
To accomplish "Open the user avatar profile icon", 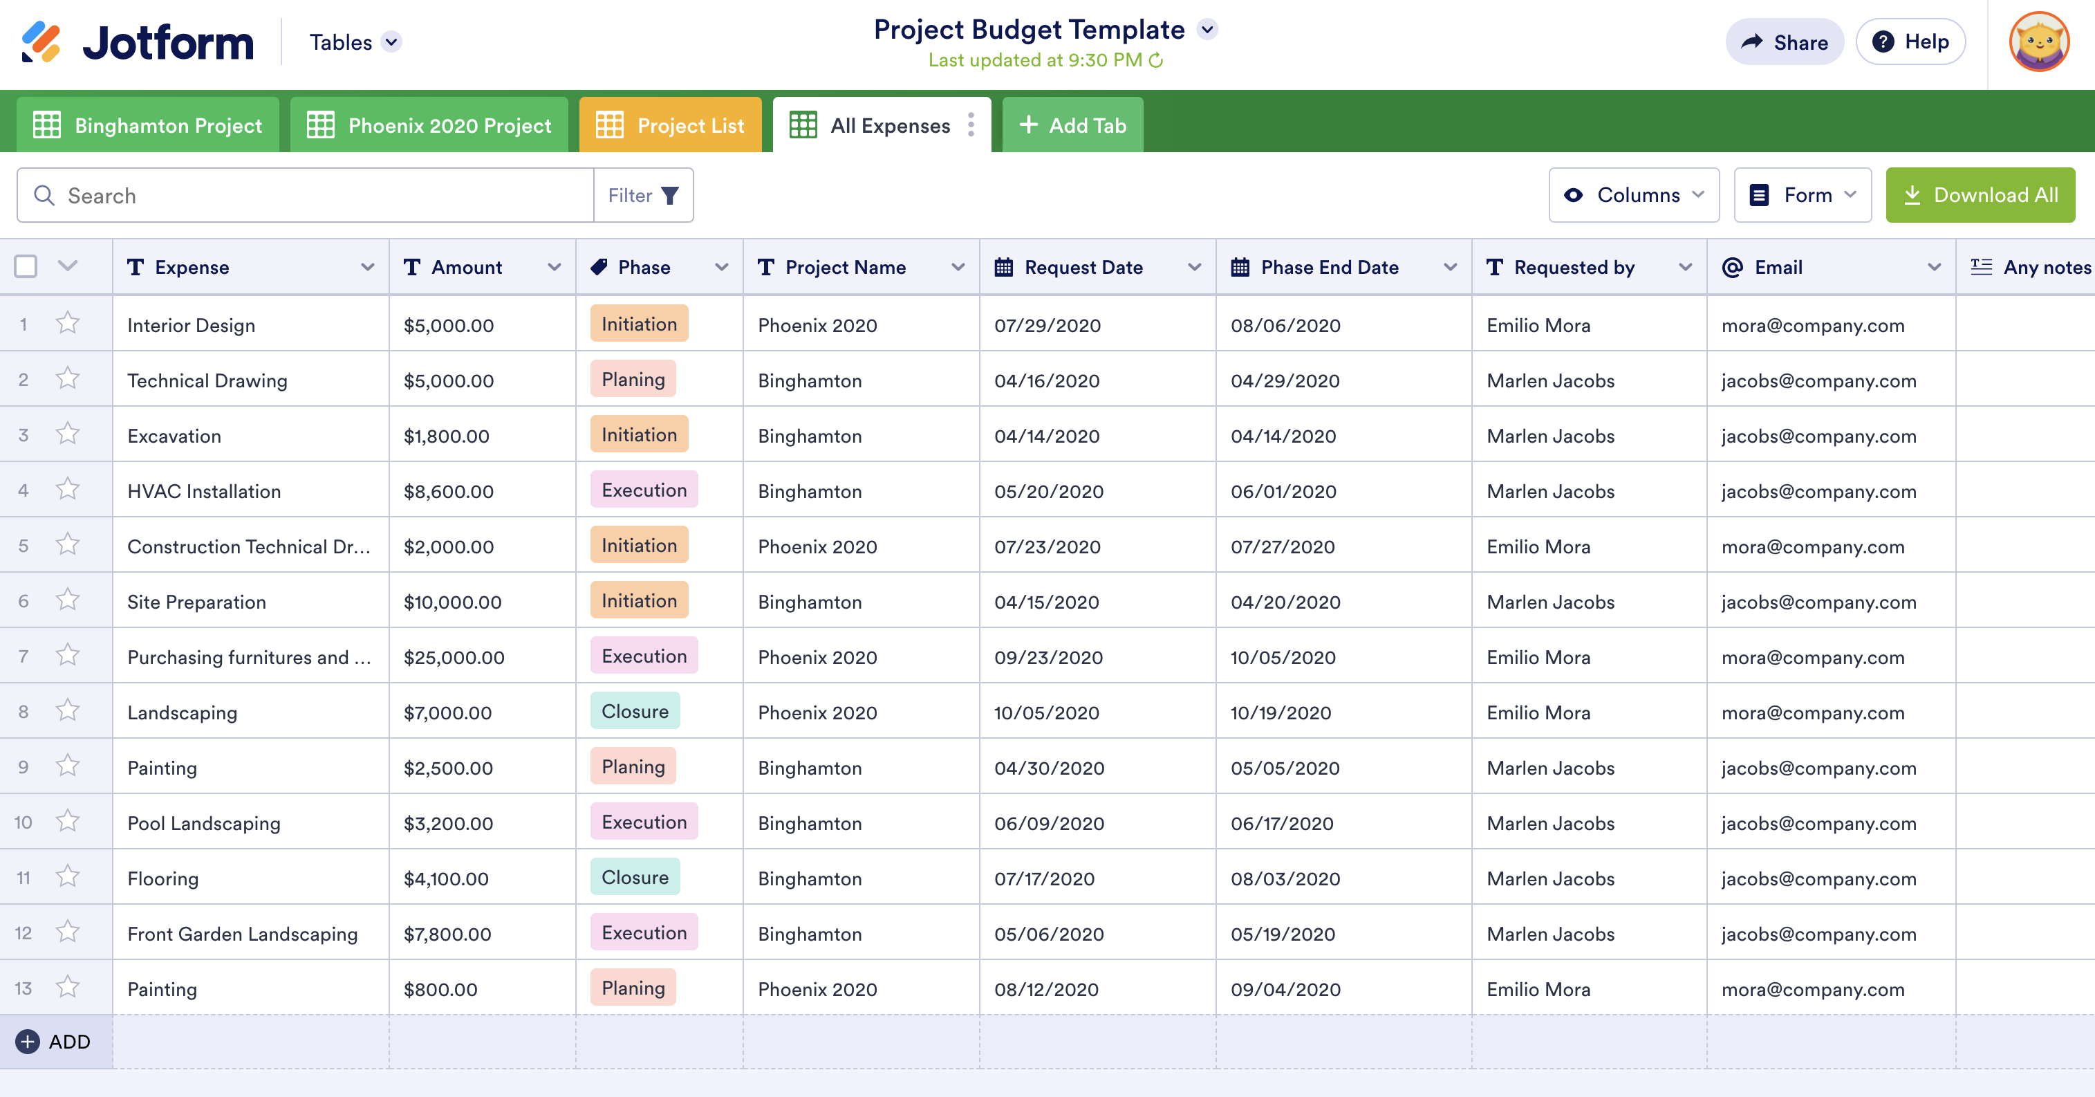I will click(2038, 42).
